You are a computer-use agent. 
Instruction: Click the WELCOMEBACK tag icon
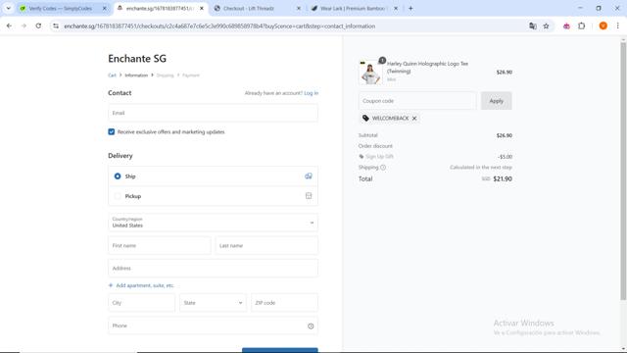pyautogui.click(x=365, y=118)
